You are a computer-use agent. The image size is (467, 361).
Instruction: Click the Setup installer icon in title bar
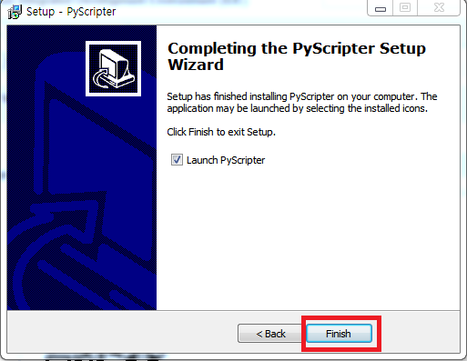15,12
